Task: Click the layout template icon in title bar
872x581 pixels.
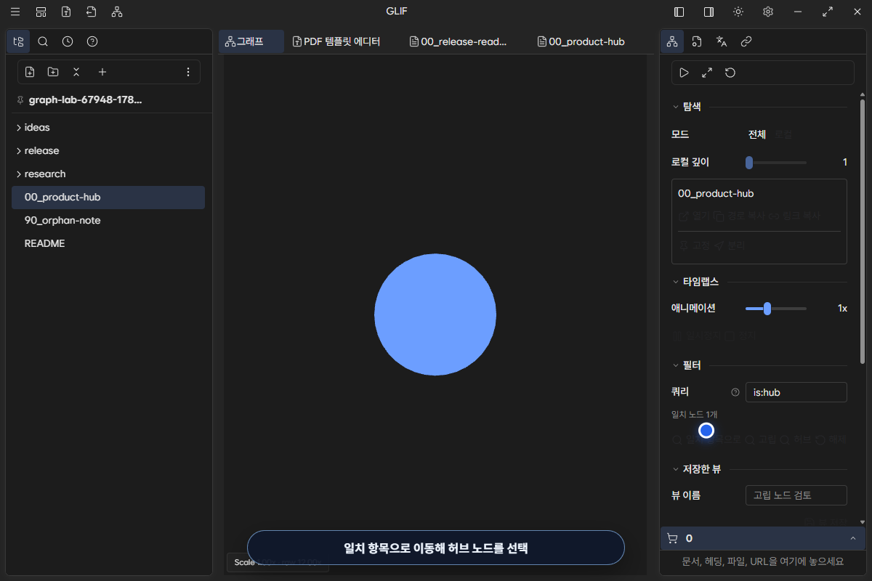Action: coord(41,12)
